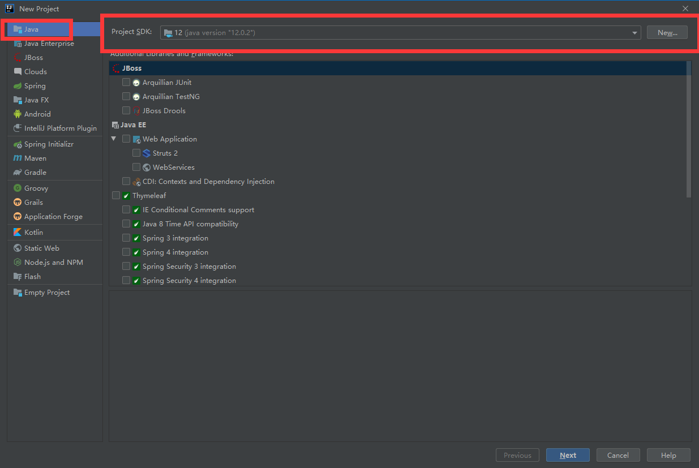Select Maven project type
Viewport: 699px width, 468px height.
(55, 158)
